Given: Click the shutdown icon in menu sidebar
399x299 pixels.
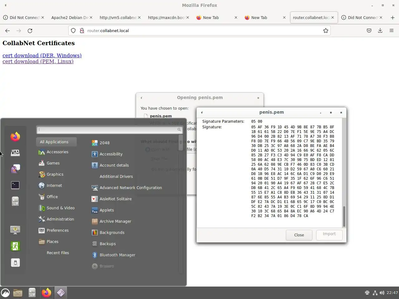Looking at the screenshot, I should tap(15, 263).
